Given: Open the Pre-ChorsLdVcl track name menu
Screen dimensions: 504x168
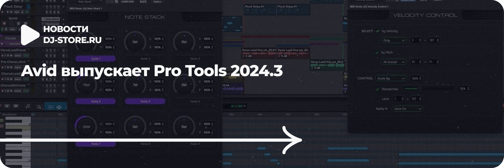Looking at the screenshot, I should 29,62.
